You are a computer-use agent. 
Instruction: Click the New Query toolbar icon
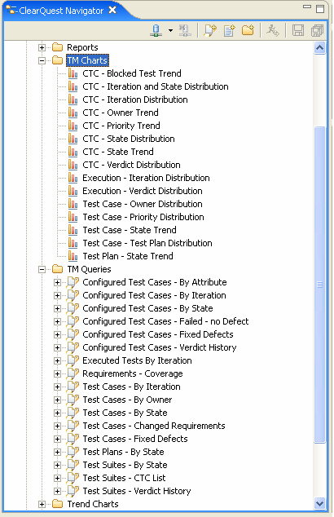[210, 30]
